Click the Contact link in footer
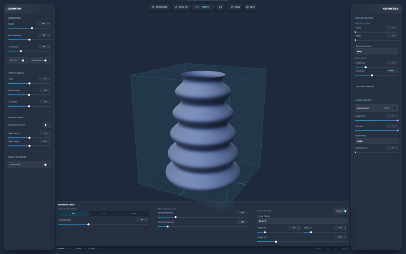Viewport: 406px width, 254px height. (345, 248)
